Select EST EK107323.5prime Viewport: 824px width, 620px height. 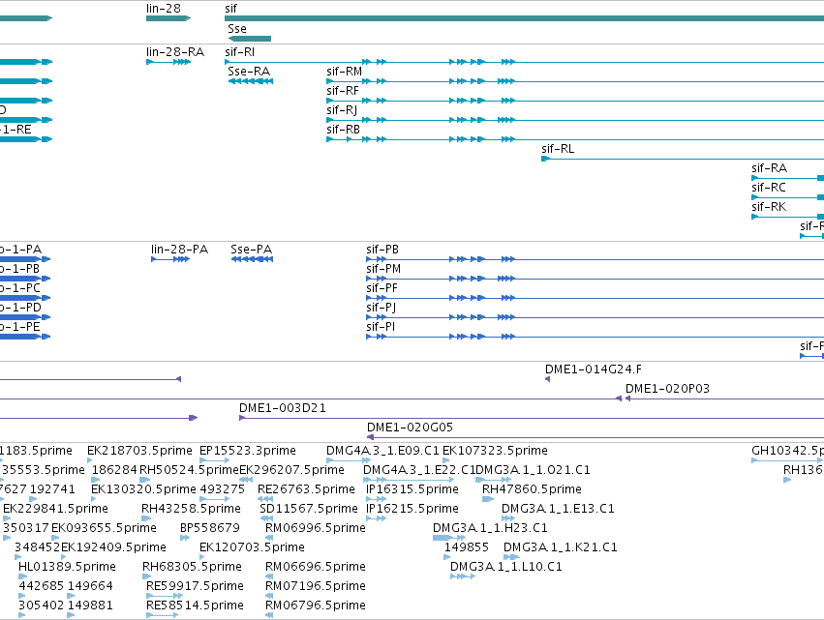click(x=495, y=451)
